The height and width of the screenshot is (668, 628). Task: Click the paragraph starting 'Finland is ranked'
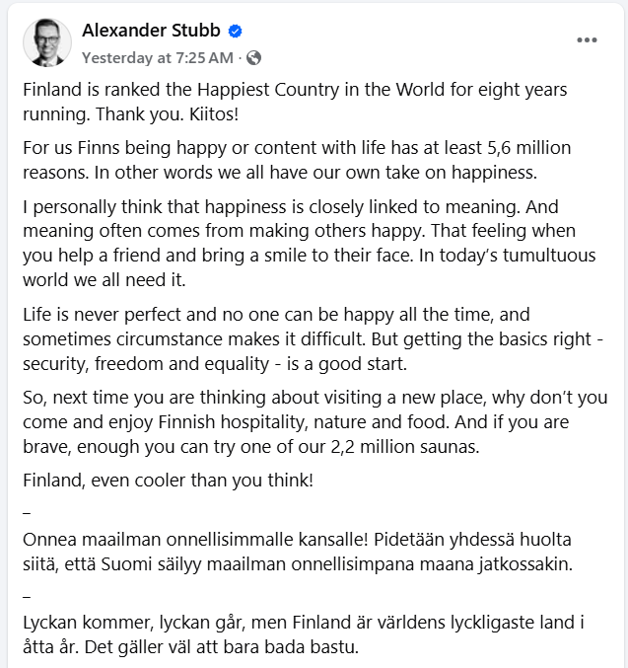(296, 102)
